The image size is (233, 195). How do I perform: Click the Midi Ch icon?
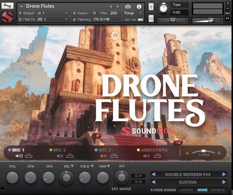click(20, 19)
